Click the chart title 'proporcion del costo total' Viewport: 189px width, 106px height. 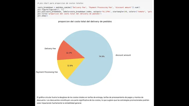click(x=85, y=21)
